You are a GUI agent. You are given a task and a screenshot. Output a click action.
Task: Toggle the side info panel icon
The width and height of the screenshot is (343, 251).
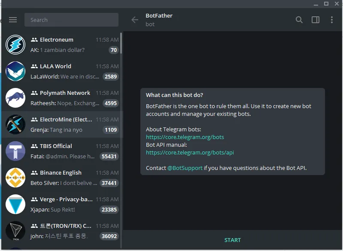click(316, 20)
